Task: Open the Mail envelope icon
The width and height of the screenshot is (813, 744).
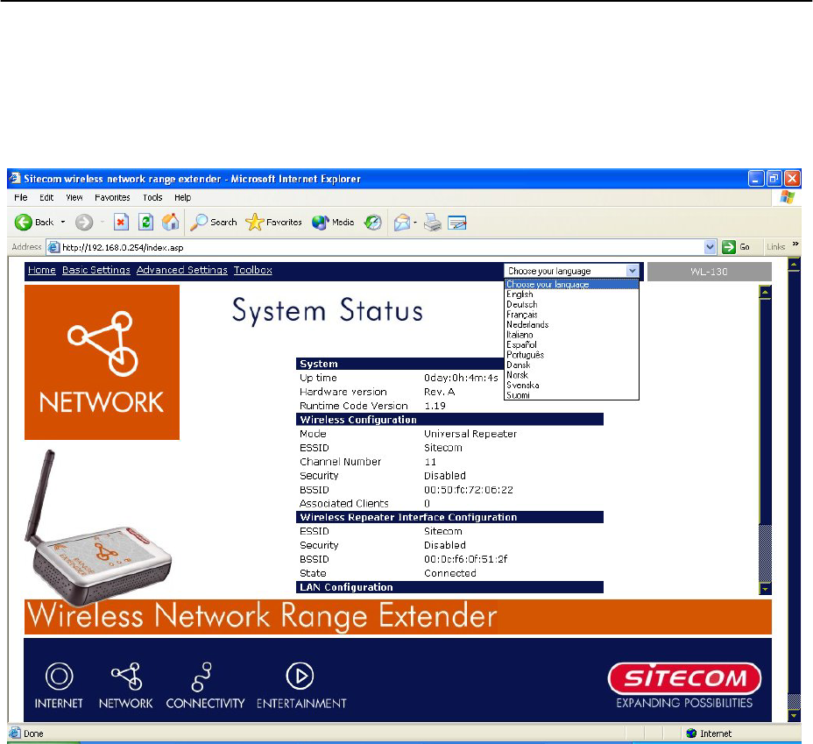Action: (402, 223)
